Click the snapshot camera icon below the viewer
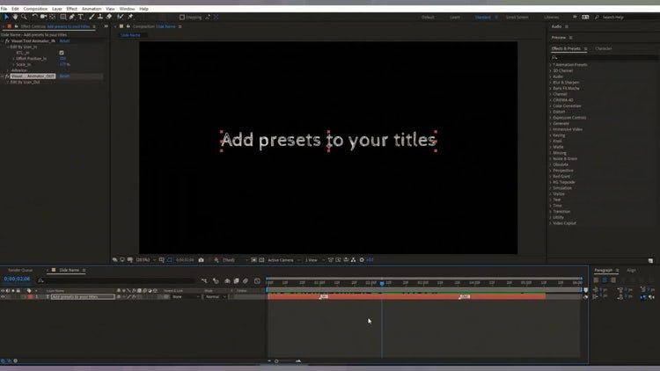The image size is (660, 371). (x=202, y=259)
